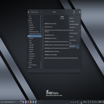This screenshot has height=104, width=104.
Task: Click the greyed-out Abort button
Action: pyautogui.click(x=40, y=12)
